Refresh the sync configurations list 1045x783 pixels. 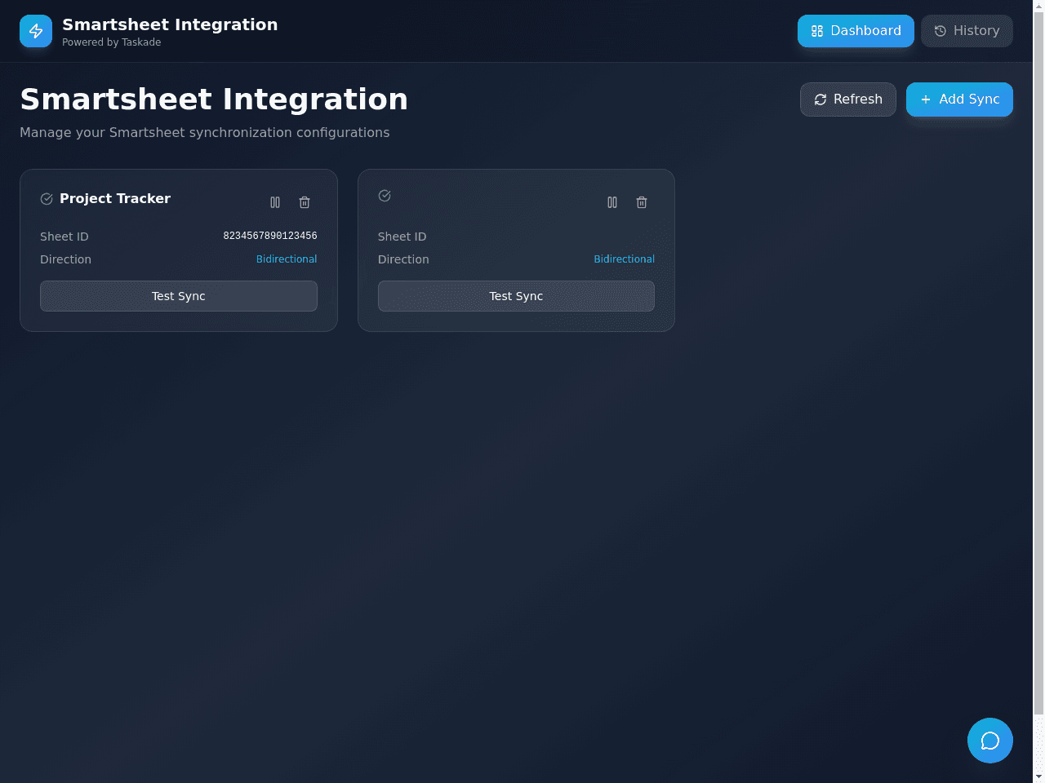click(848, 100)
